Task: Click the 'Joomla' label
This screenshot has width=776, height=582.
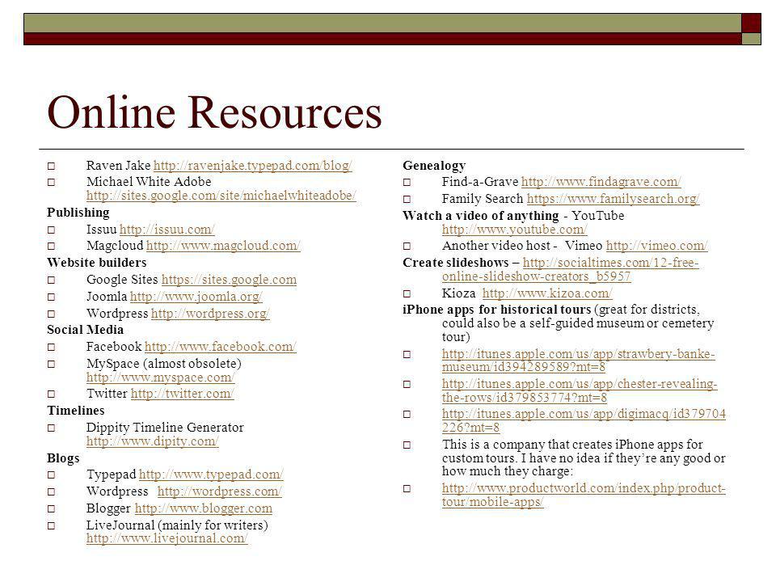Action: (107, 297)
